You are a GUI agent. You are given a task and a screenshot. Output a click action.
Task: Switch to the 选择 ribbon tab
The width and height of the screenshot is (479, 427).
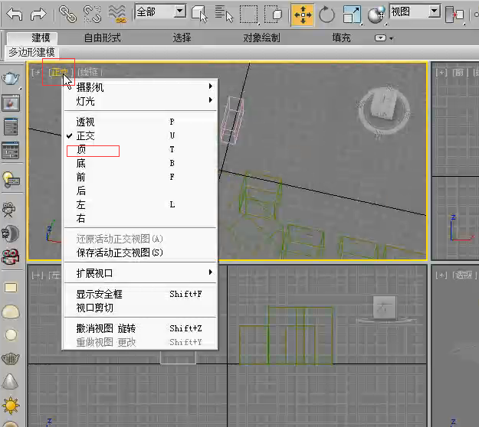coord(182,37)
